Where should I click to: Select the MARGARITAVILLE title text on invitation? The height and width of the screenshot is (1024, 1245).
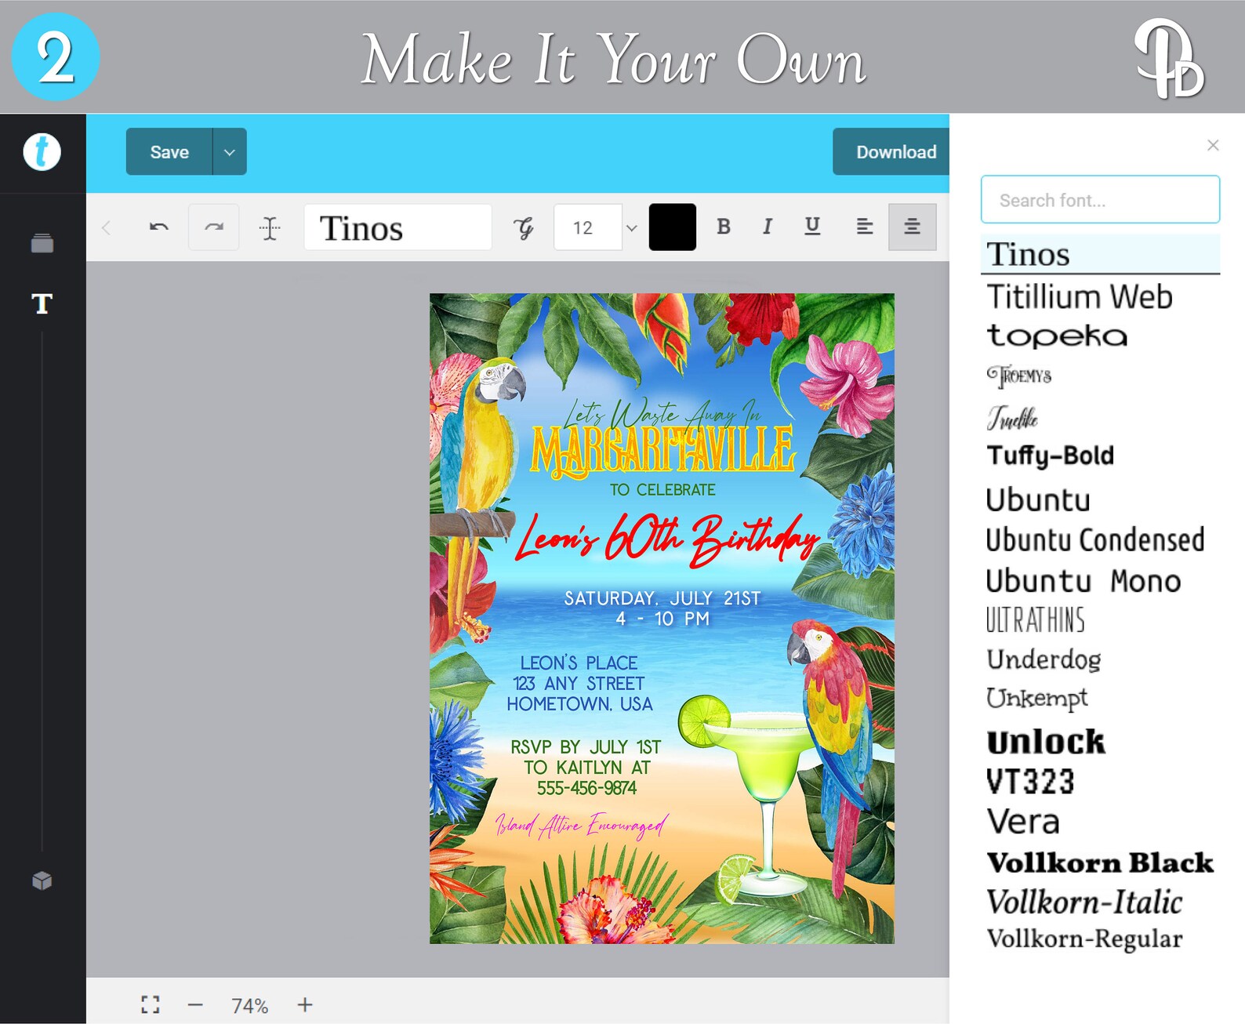pyautogui.click(x=662, y=451)
